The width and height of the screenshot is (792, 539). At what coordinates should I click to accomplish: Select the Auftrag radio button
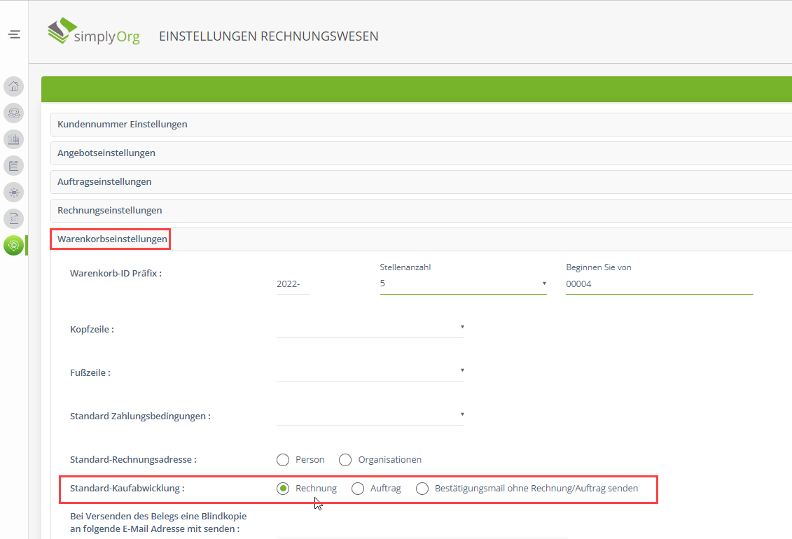point(358,489)
